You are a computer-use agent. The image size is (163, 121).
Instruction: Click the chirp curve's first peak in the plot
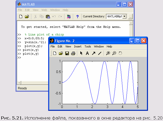click(81, 61)
